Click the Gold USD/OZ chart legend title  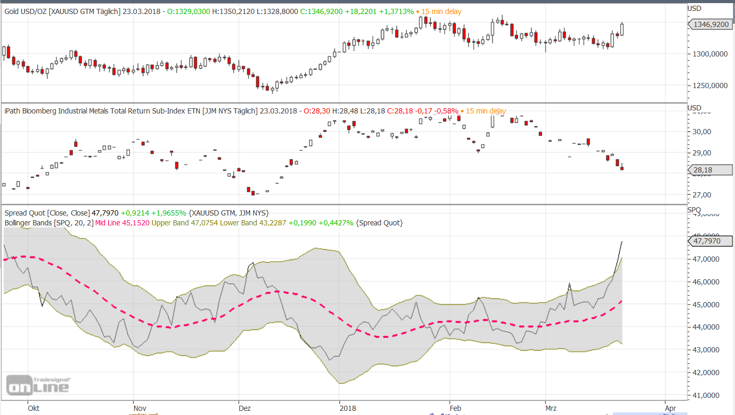click(x=62, y=11)
